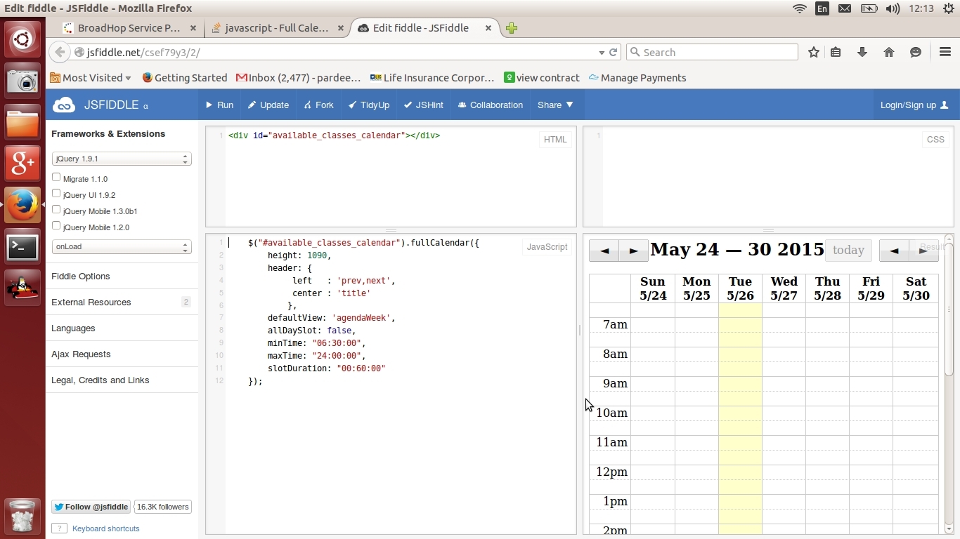Image resolution: width=960 pixels, height=539 pixels.
Task: Start a Collaboration session
Action: 491,105
